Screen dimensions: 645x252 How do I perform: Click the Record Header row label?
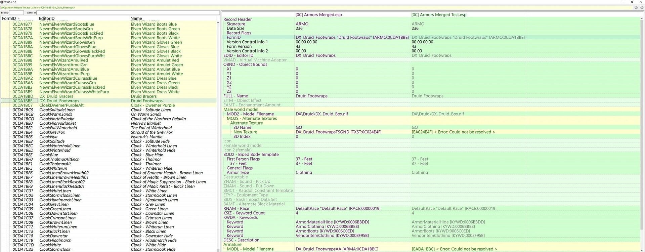(x=238, y=19)
